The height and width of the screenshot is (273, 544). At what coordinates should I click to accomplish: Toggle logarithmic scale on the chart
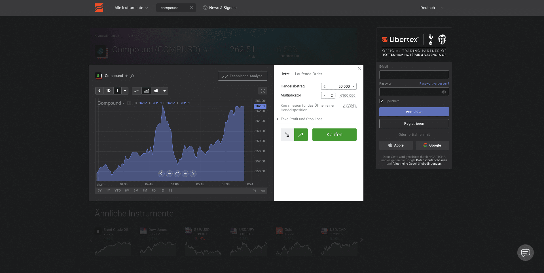[263, 191]
